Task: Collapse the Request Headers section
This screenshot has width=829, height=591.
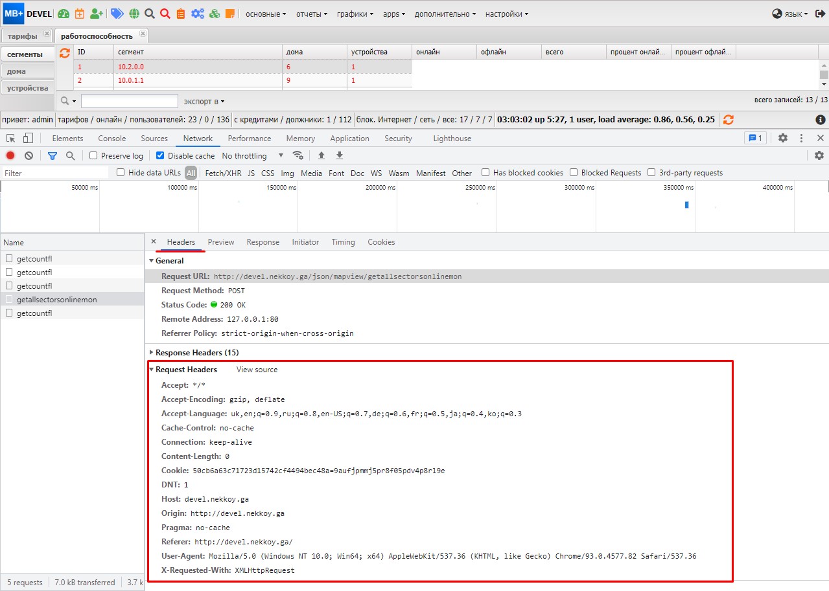Action: click(151, 369)
